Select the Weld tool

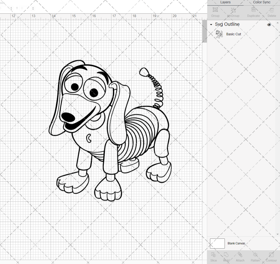point(226,256)
